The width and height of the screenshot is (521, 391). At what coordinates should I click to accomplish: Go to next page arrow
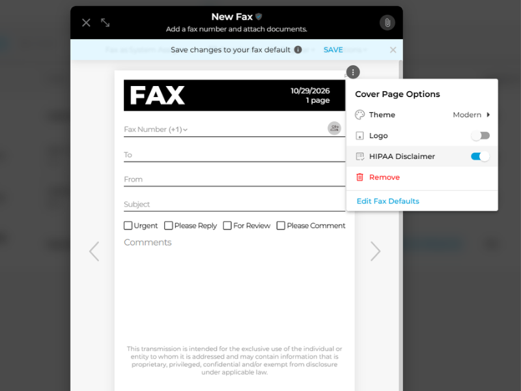[375, 251]
